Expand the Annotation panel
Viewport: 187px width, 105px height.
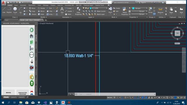[x=67, y=17]
